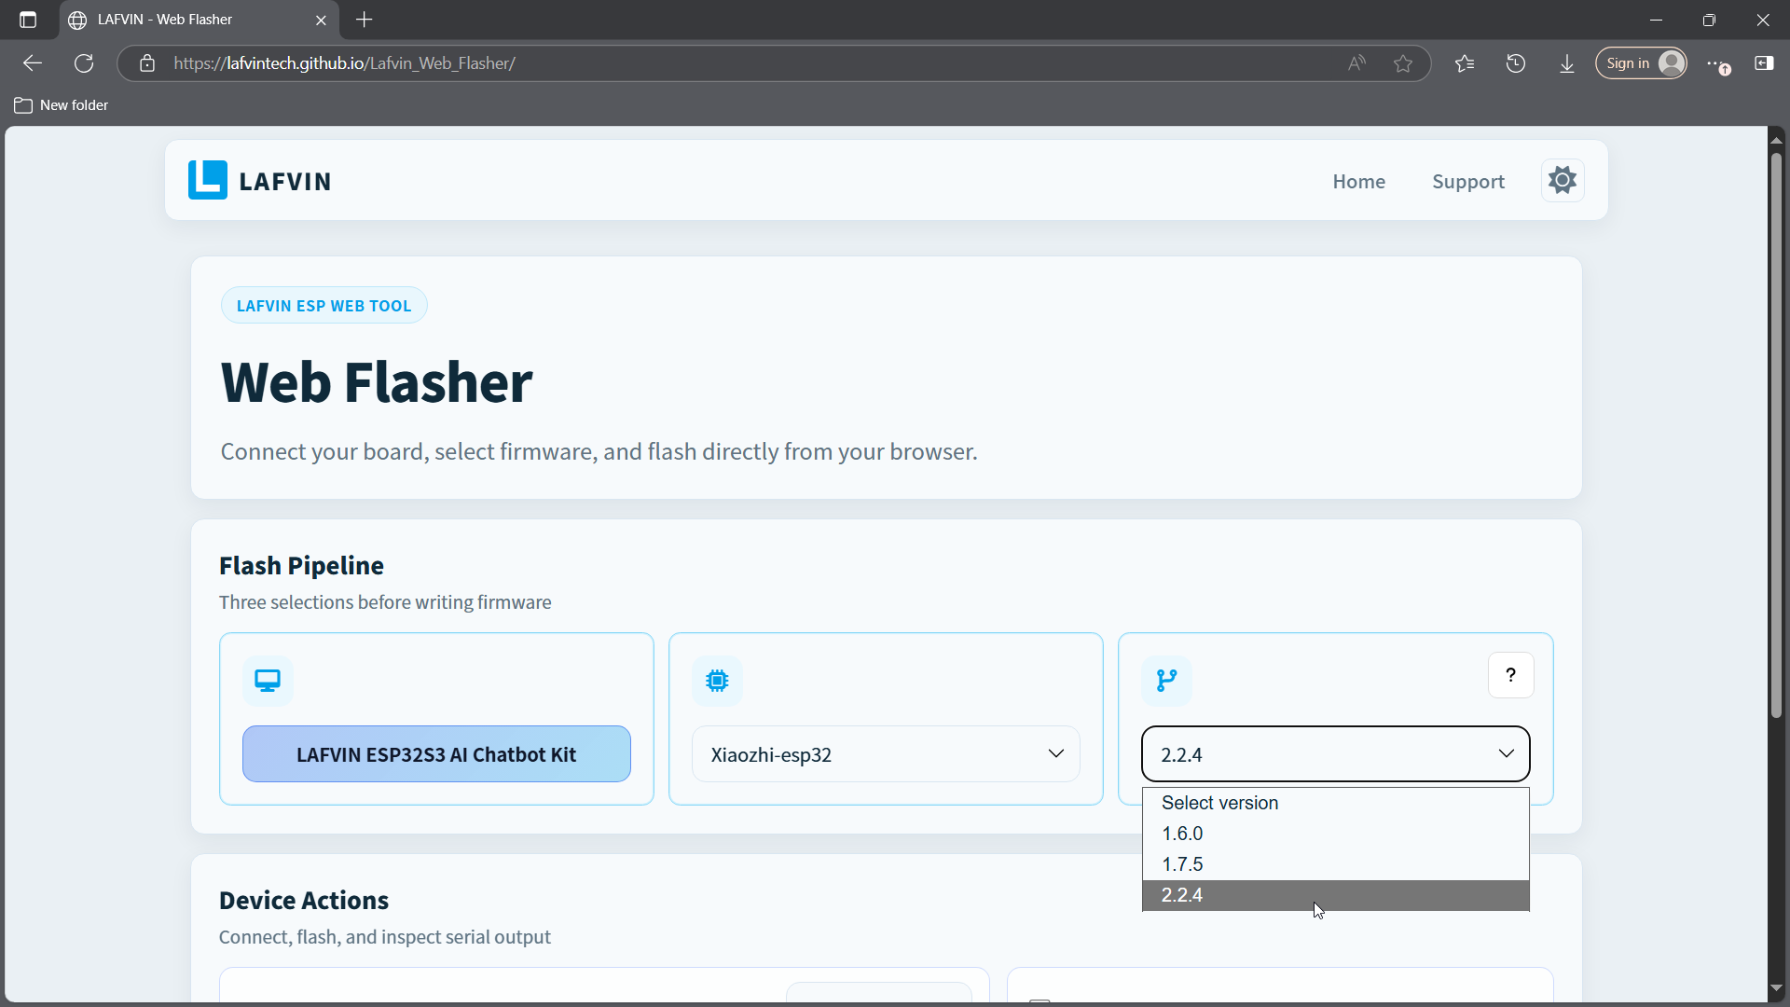Refresh the Web Flasher page

click(x=84, y=63)
